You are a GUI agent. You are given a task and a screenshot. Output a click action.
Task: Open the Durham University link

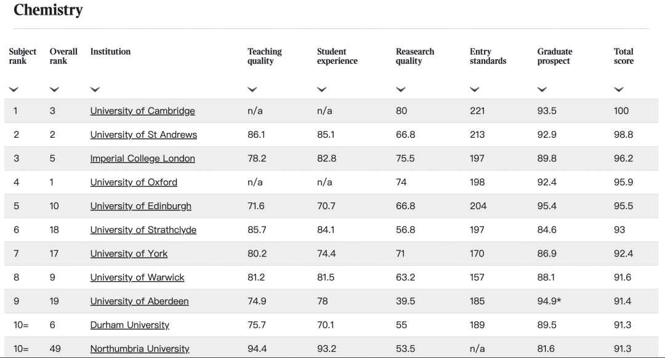[129, 325]
